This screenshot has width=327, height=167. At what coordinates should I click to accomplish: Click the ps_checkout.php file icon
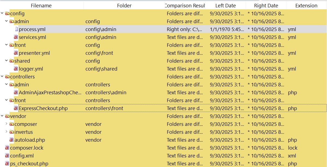point(7,164)
